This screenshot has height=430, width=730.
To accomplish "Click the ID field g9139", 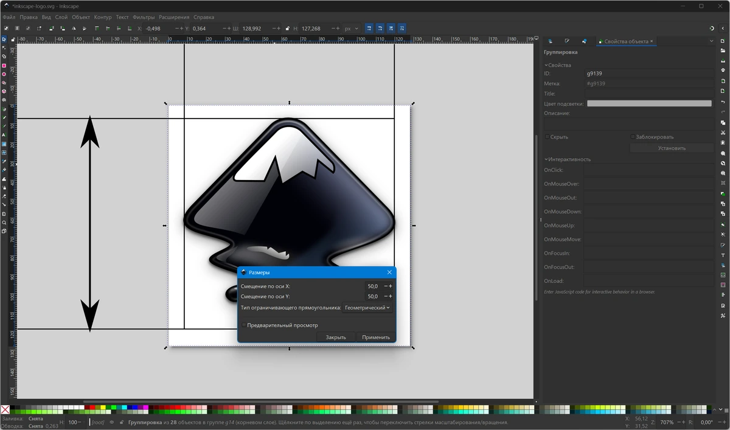I will click(x=649, y=74).
